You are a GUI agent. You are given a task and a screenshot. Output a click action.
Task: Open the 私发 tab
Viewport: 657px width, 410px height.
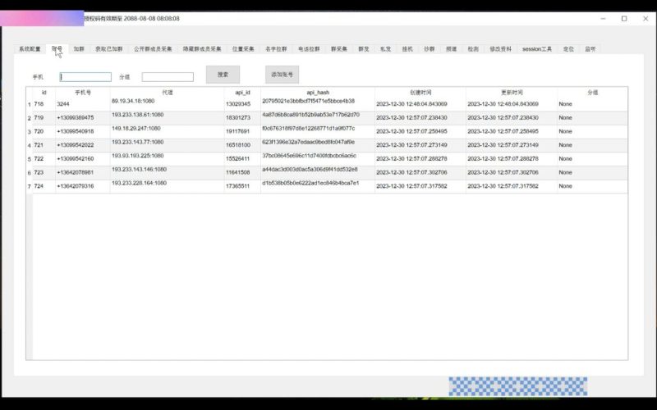coord(385,49)
